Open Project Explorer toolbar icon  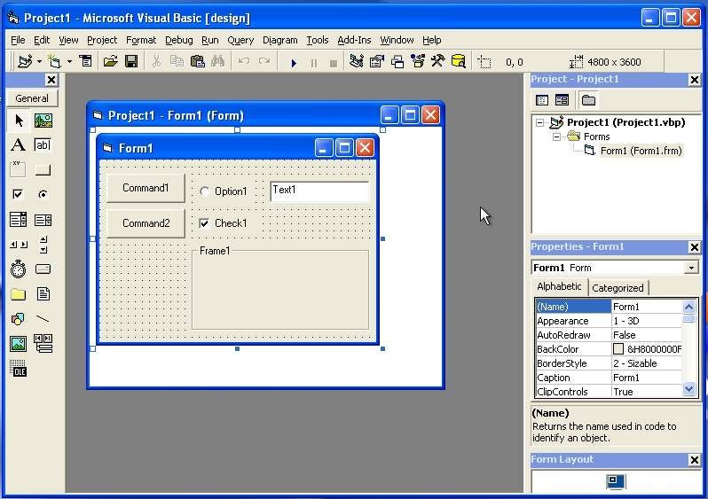[357, 61]
